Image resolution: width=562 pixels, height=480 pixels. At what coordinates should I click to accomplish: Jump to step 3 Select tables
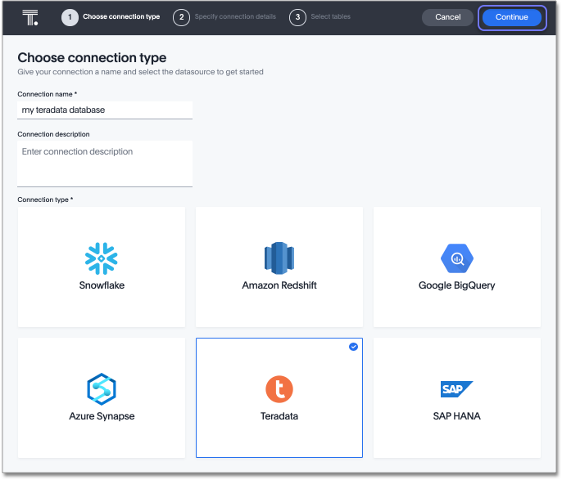[330, 17]
